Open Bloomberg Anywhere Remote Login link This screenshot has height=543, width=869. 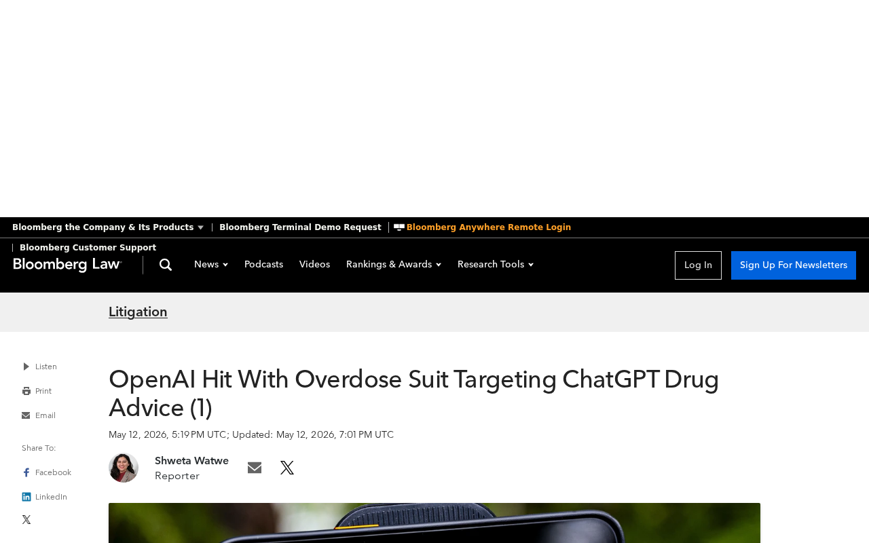pos(489,227)
